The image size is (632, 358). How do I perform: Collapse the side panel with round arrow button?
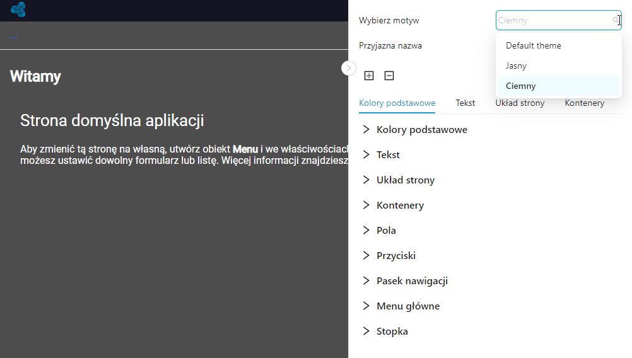tap(349, 68)
